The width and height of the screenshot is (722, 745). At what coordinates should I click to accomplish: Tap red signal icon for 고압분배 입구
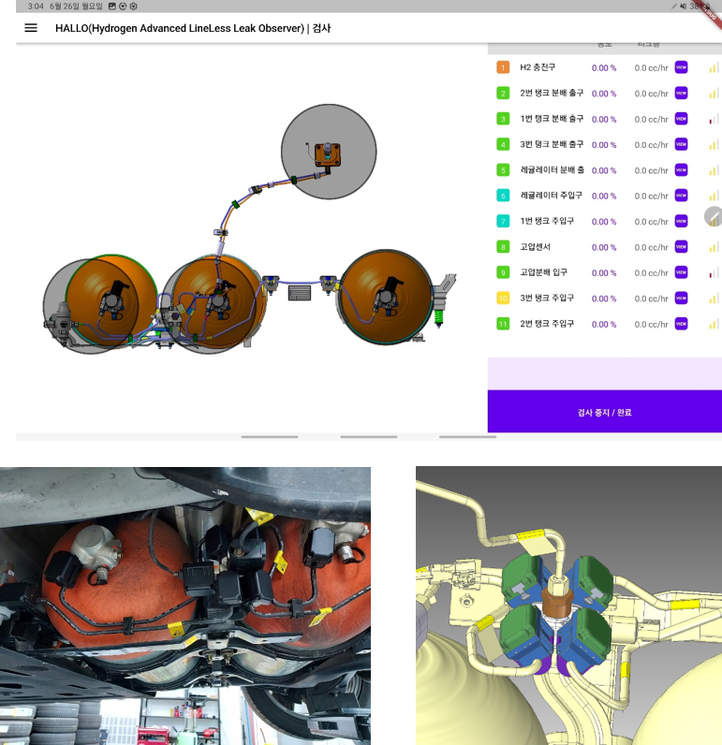click(x=714, y=272)
